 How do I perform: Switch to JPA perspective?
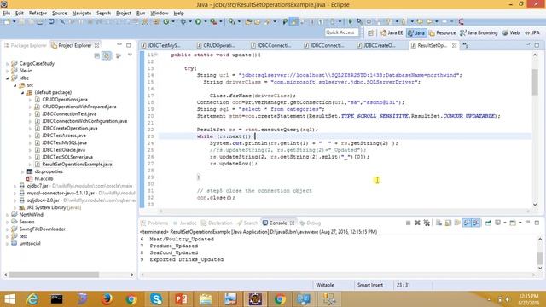coord(532,32)
